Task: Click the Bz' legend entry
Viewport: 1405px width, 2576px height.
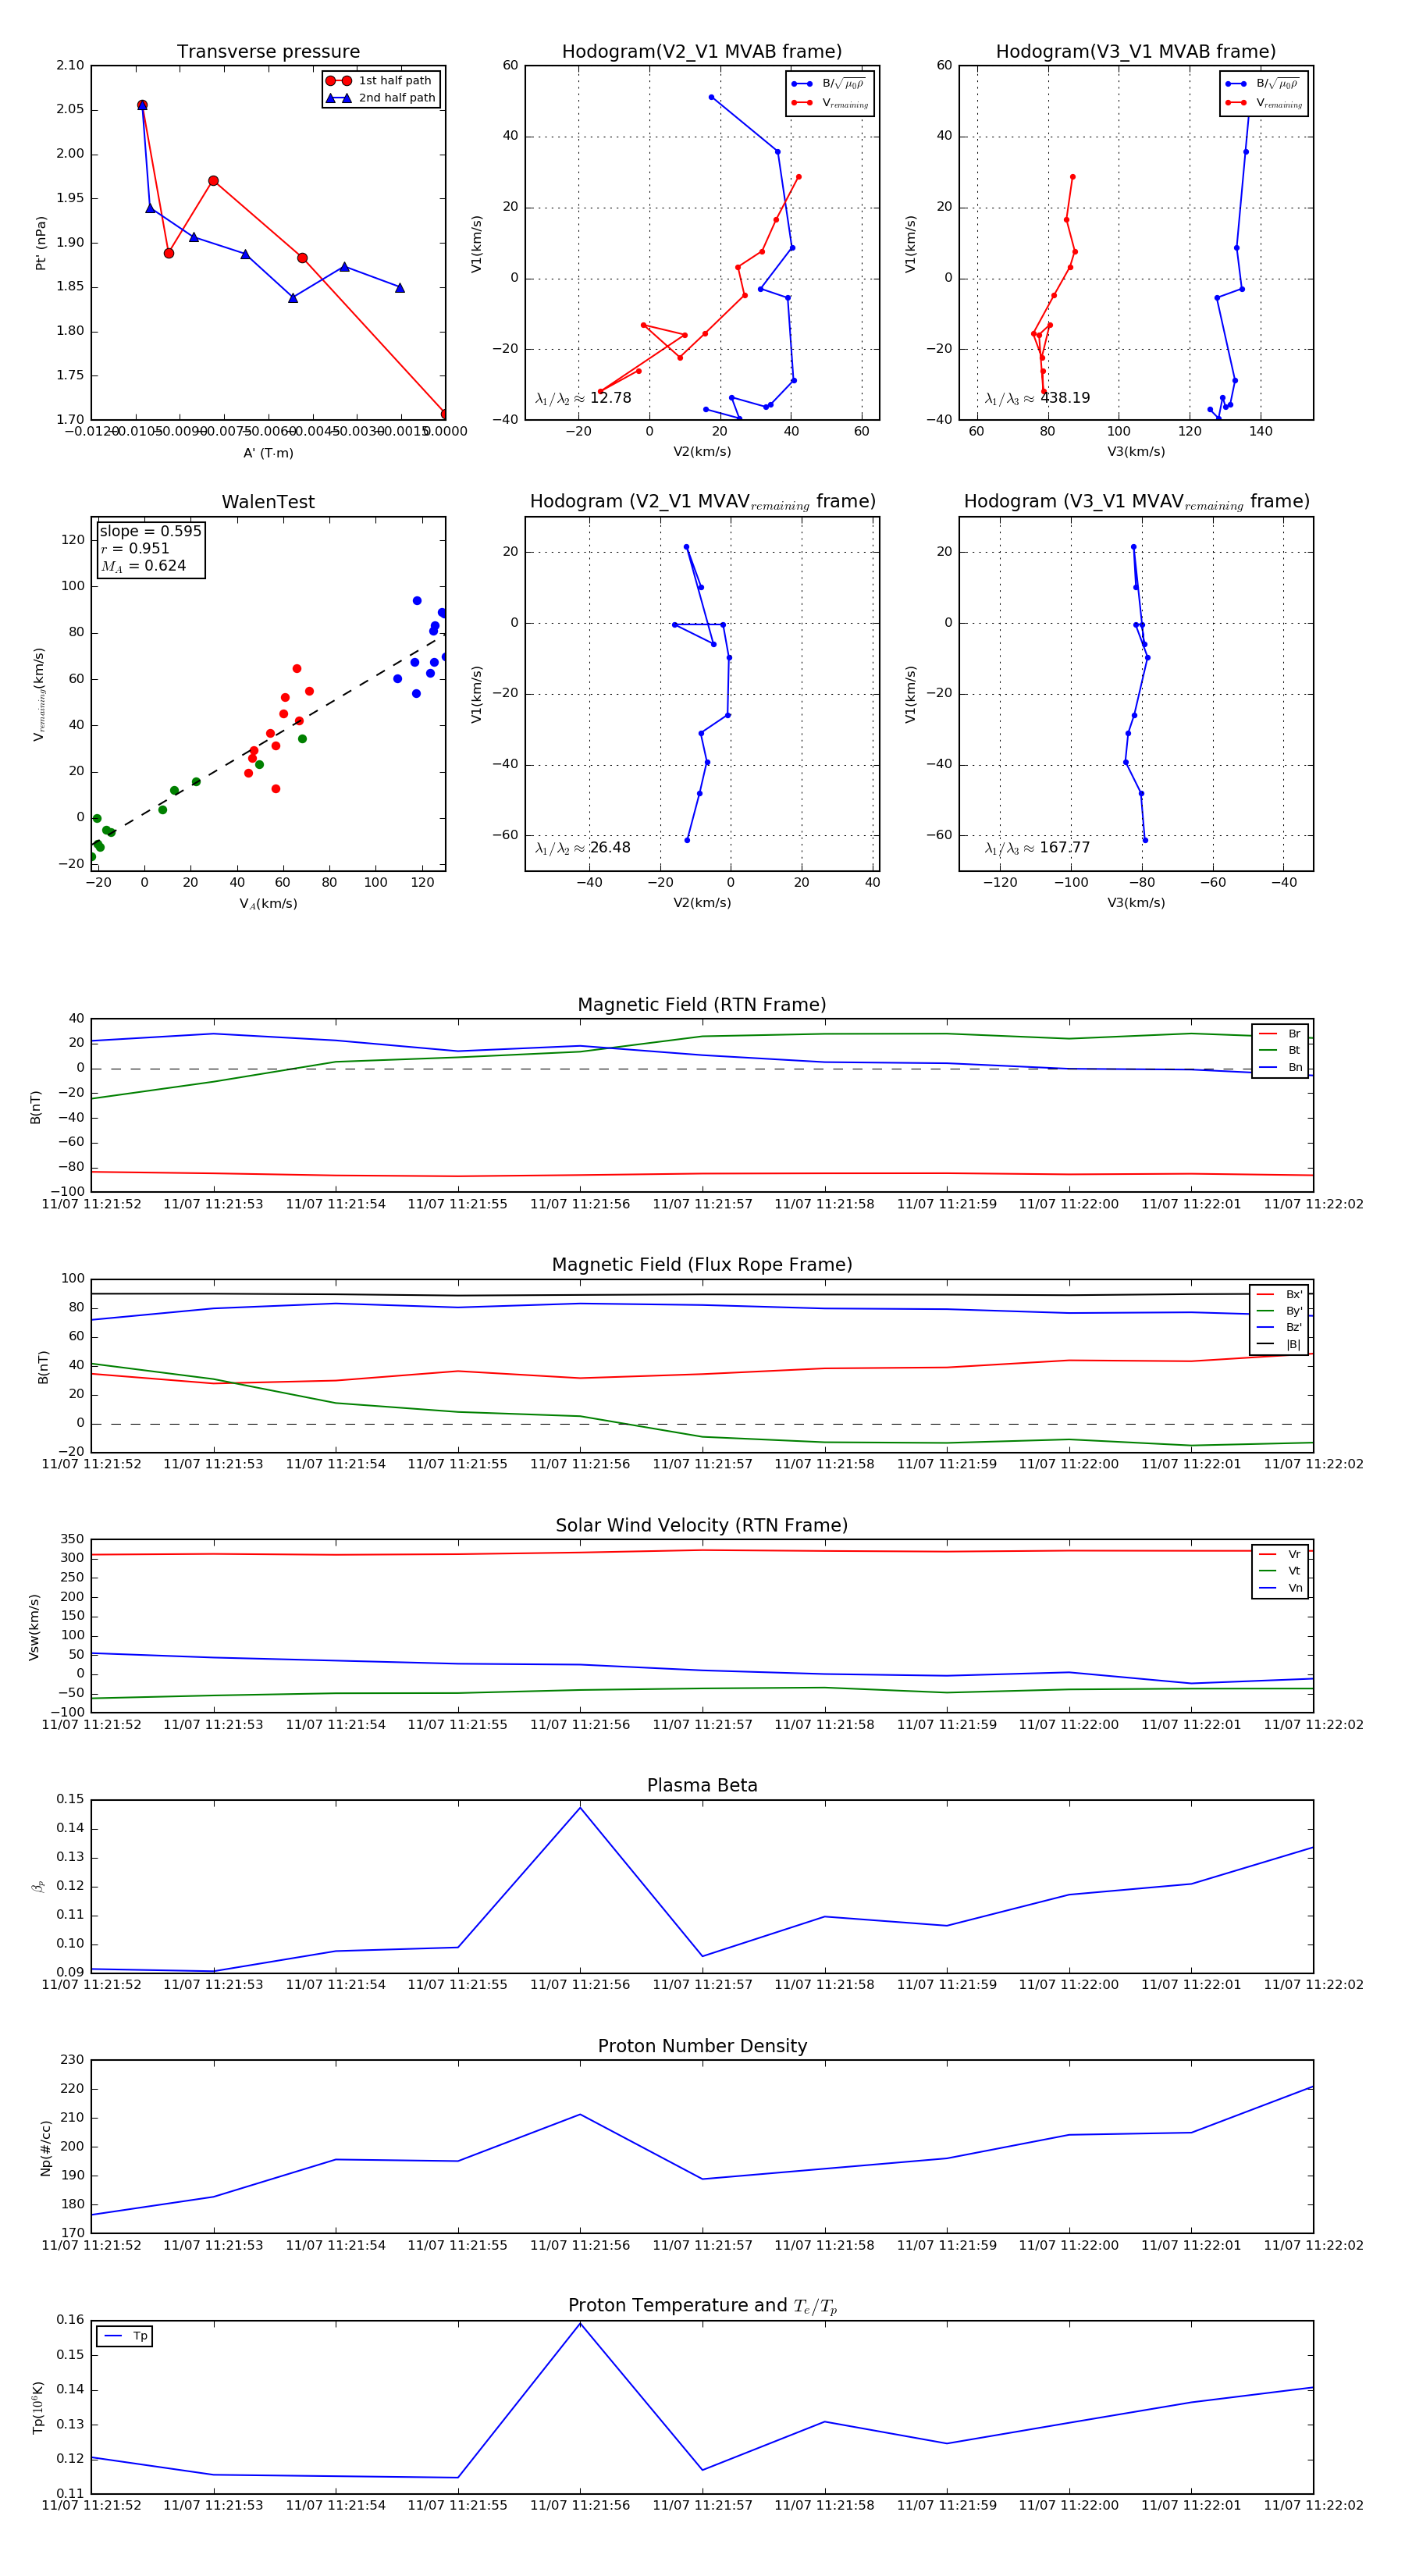Action: click(1280, 1327)
